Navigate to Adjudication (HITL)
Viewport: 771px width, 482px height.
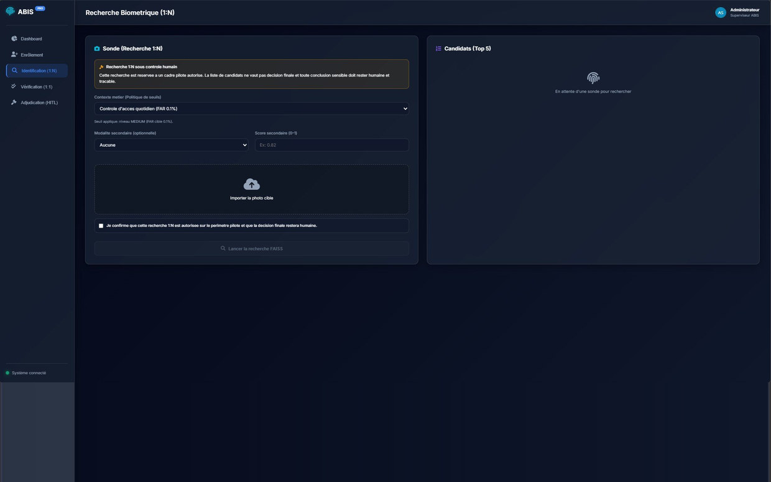click(37, 103)
